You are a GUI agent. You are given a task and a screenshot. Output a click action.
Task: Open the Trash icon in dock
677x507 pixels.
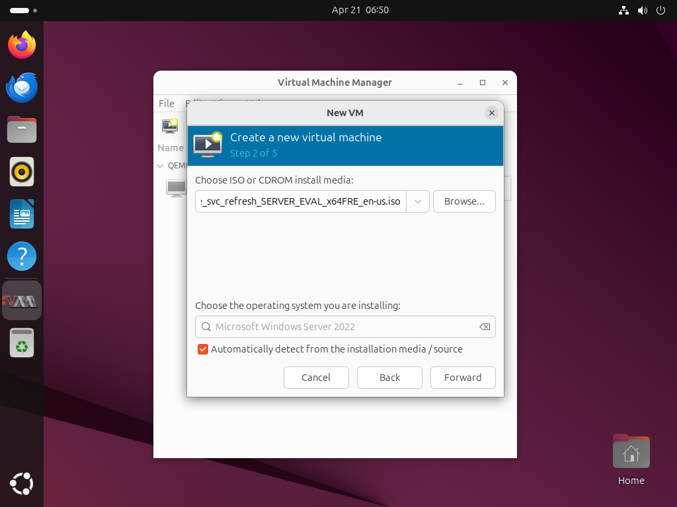tap(22, 343)
